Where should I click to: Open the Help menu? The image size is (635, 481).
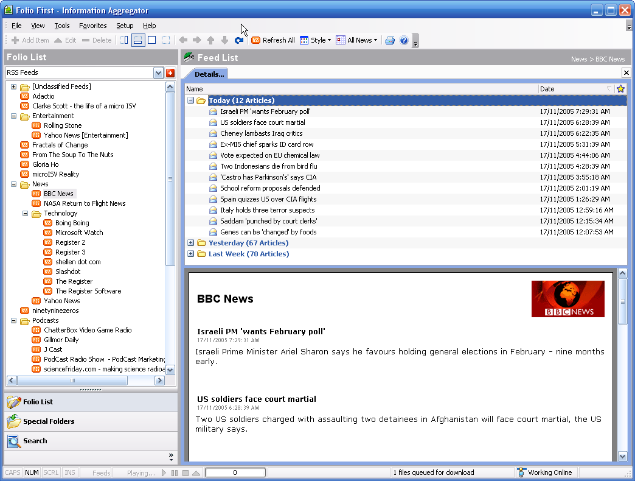149,26
